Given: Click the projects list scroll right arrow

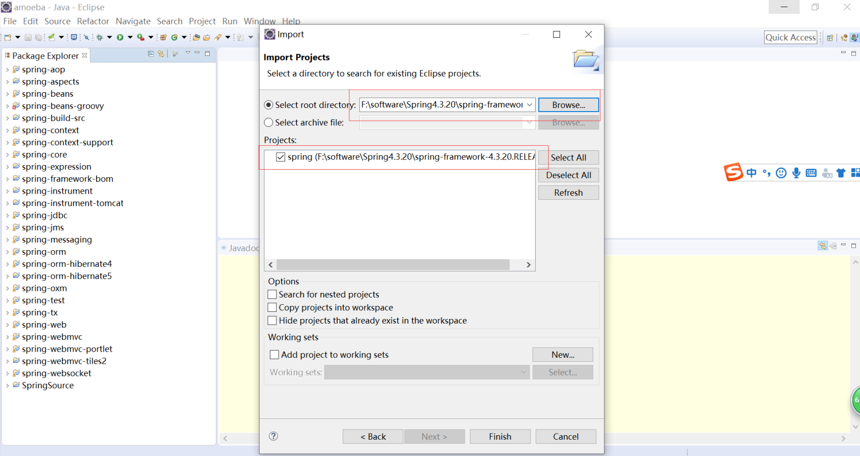Looking at the screenshot, I should pos(529,264).
